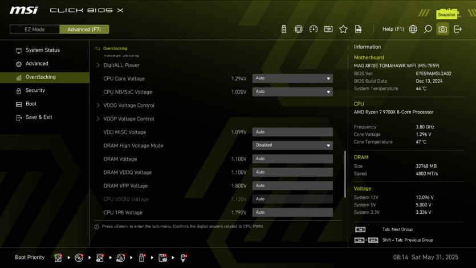The image size is (476, 268).
Task: Open the speedometer gauge icon
Action: pyautogui.click(x=314, y=29)
